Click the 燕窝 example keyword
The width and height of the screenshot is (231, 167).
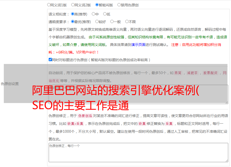pyautogui.click(x=178, y=73)
